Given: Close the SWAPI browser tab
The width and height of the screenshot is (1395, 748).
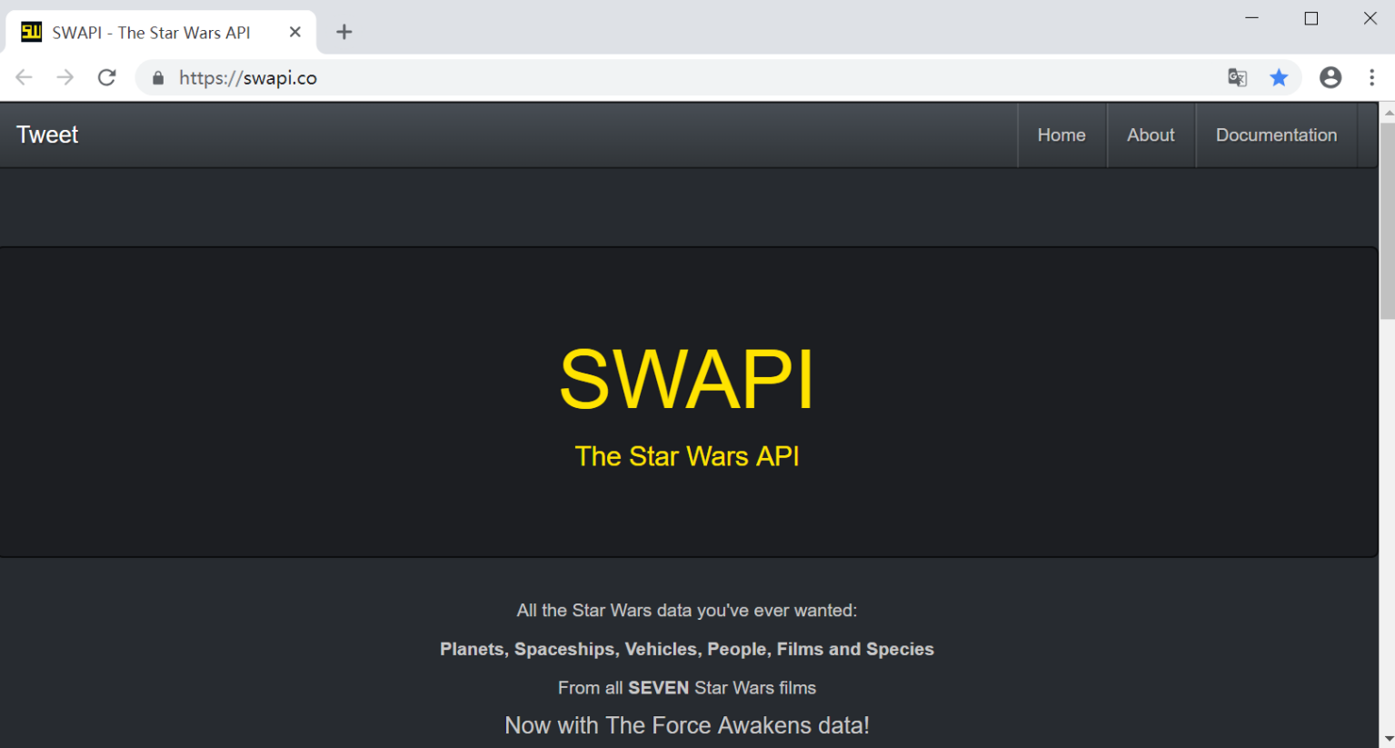Looking at the screenshot, I should pyautogui.click(x=294, y=33).
